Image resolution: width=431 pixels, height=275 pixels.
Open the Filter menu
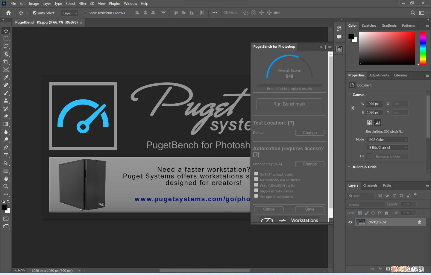82,4
